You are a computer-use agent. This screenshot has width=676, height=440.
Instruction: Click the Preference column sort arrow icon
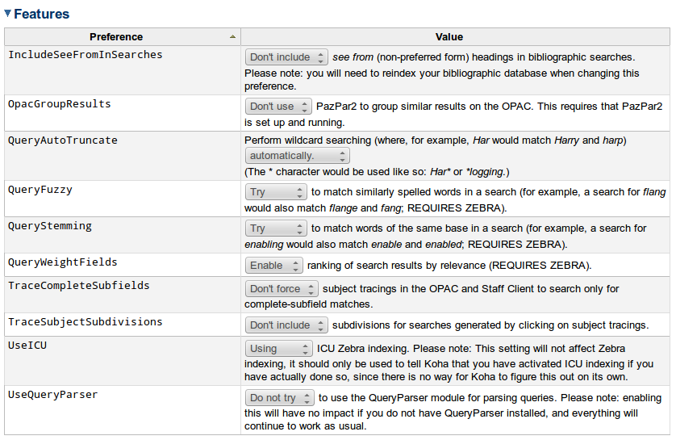(x=232, y=37)
